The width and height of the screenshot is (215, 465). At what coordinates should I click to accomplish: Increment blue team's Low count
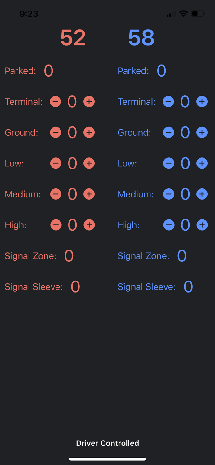(202, 163)
